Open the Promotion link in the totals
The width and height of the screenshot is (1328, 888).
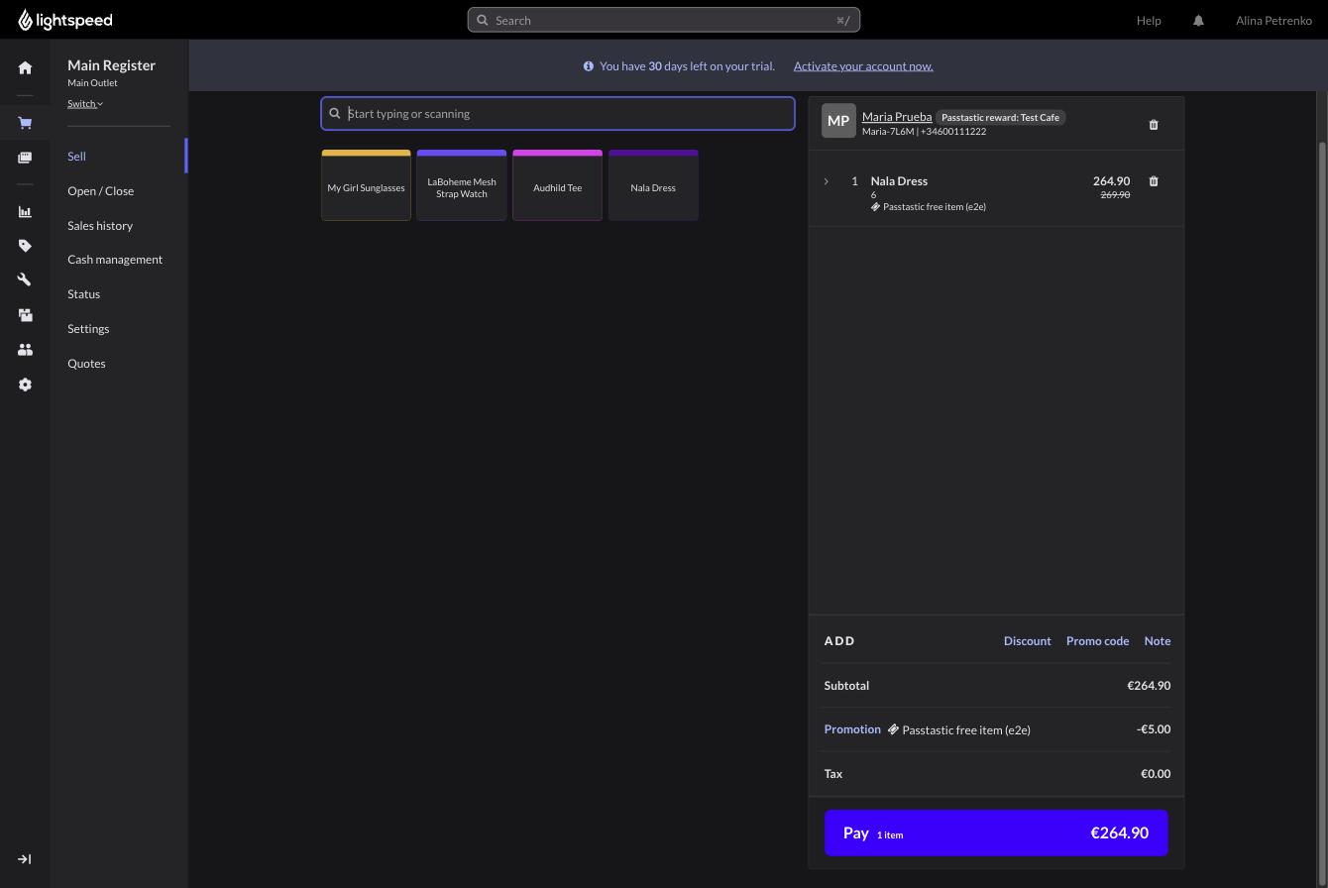852,729
